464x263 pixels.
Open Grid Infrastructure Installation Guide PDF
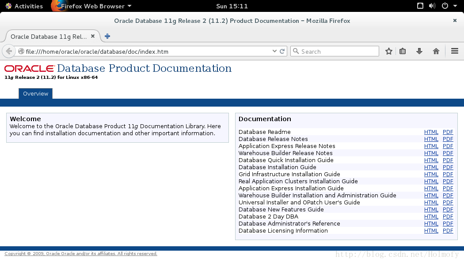click(448, 174)
